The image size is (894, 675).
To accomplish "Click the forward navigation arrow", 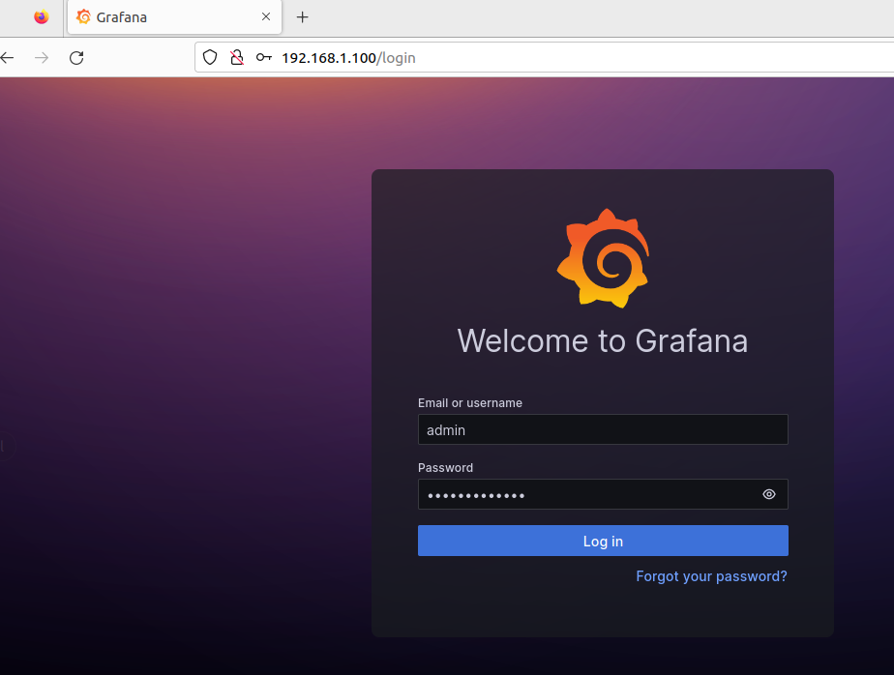I will click(x=42, y=58).
